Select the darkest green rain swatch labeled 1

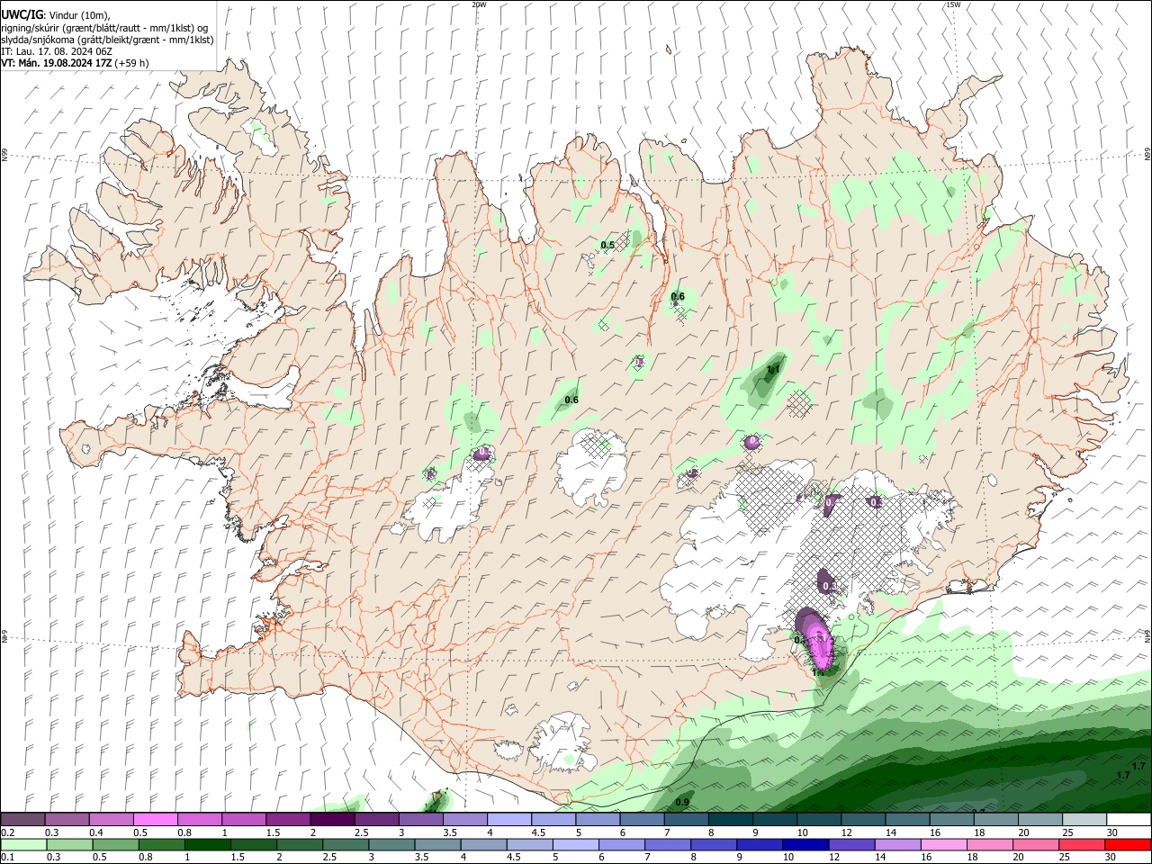(208, 845)
